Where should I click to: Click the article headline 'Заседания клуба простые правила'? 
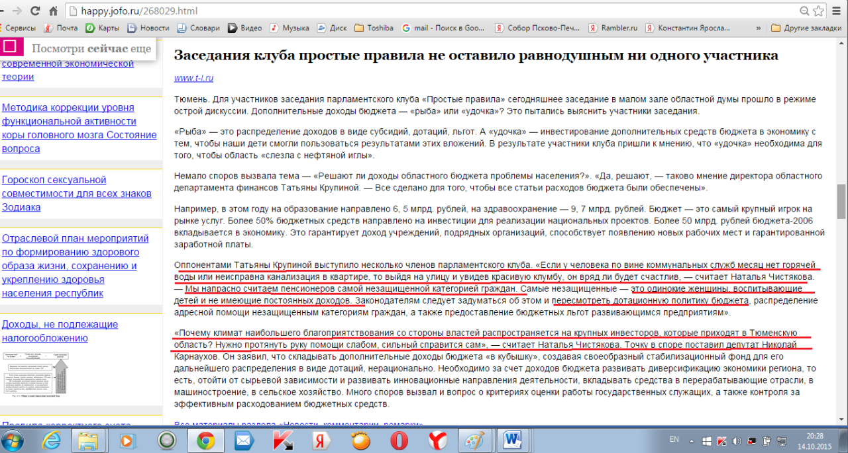(476, 55)
